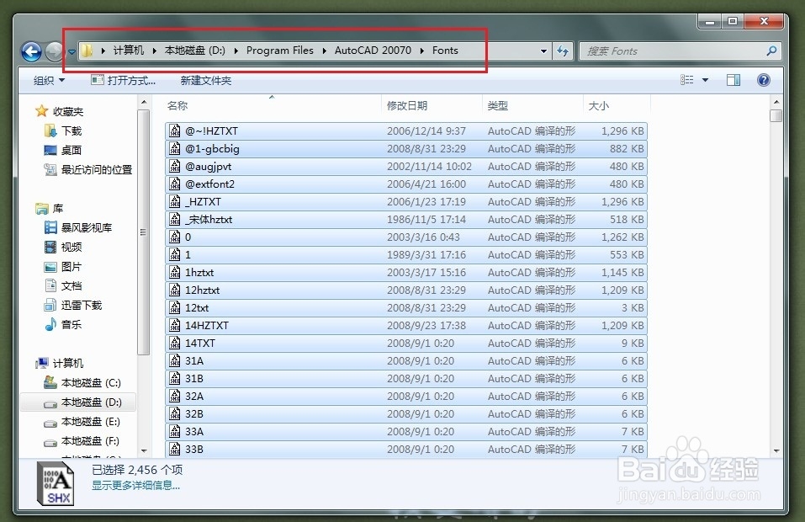Viewport: 805px width, 522px height.
Task: Navigate to 计算机 via breadcrumb
Action: [x=128, y=51]
